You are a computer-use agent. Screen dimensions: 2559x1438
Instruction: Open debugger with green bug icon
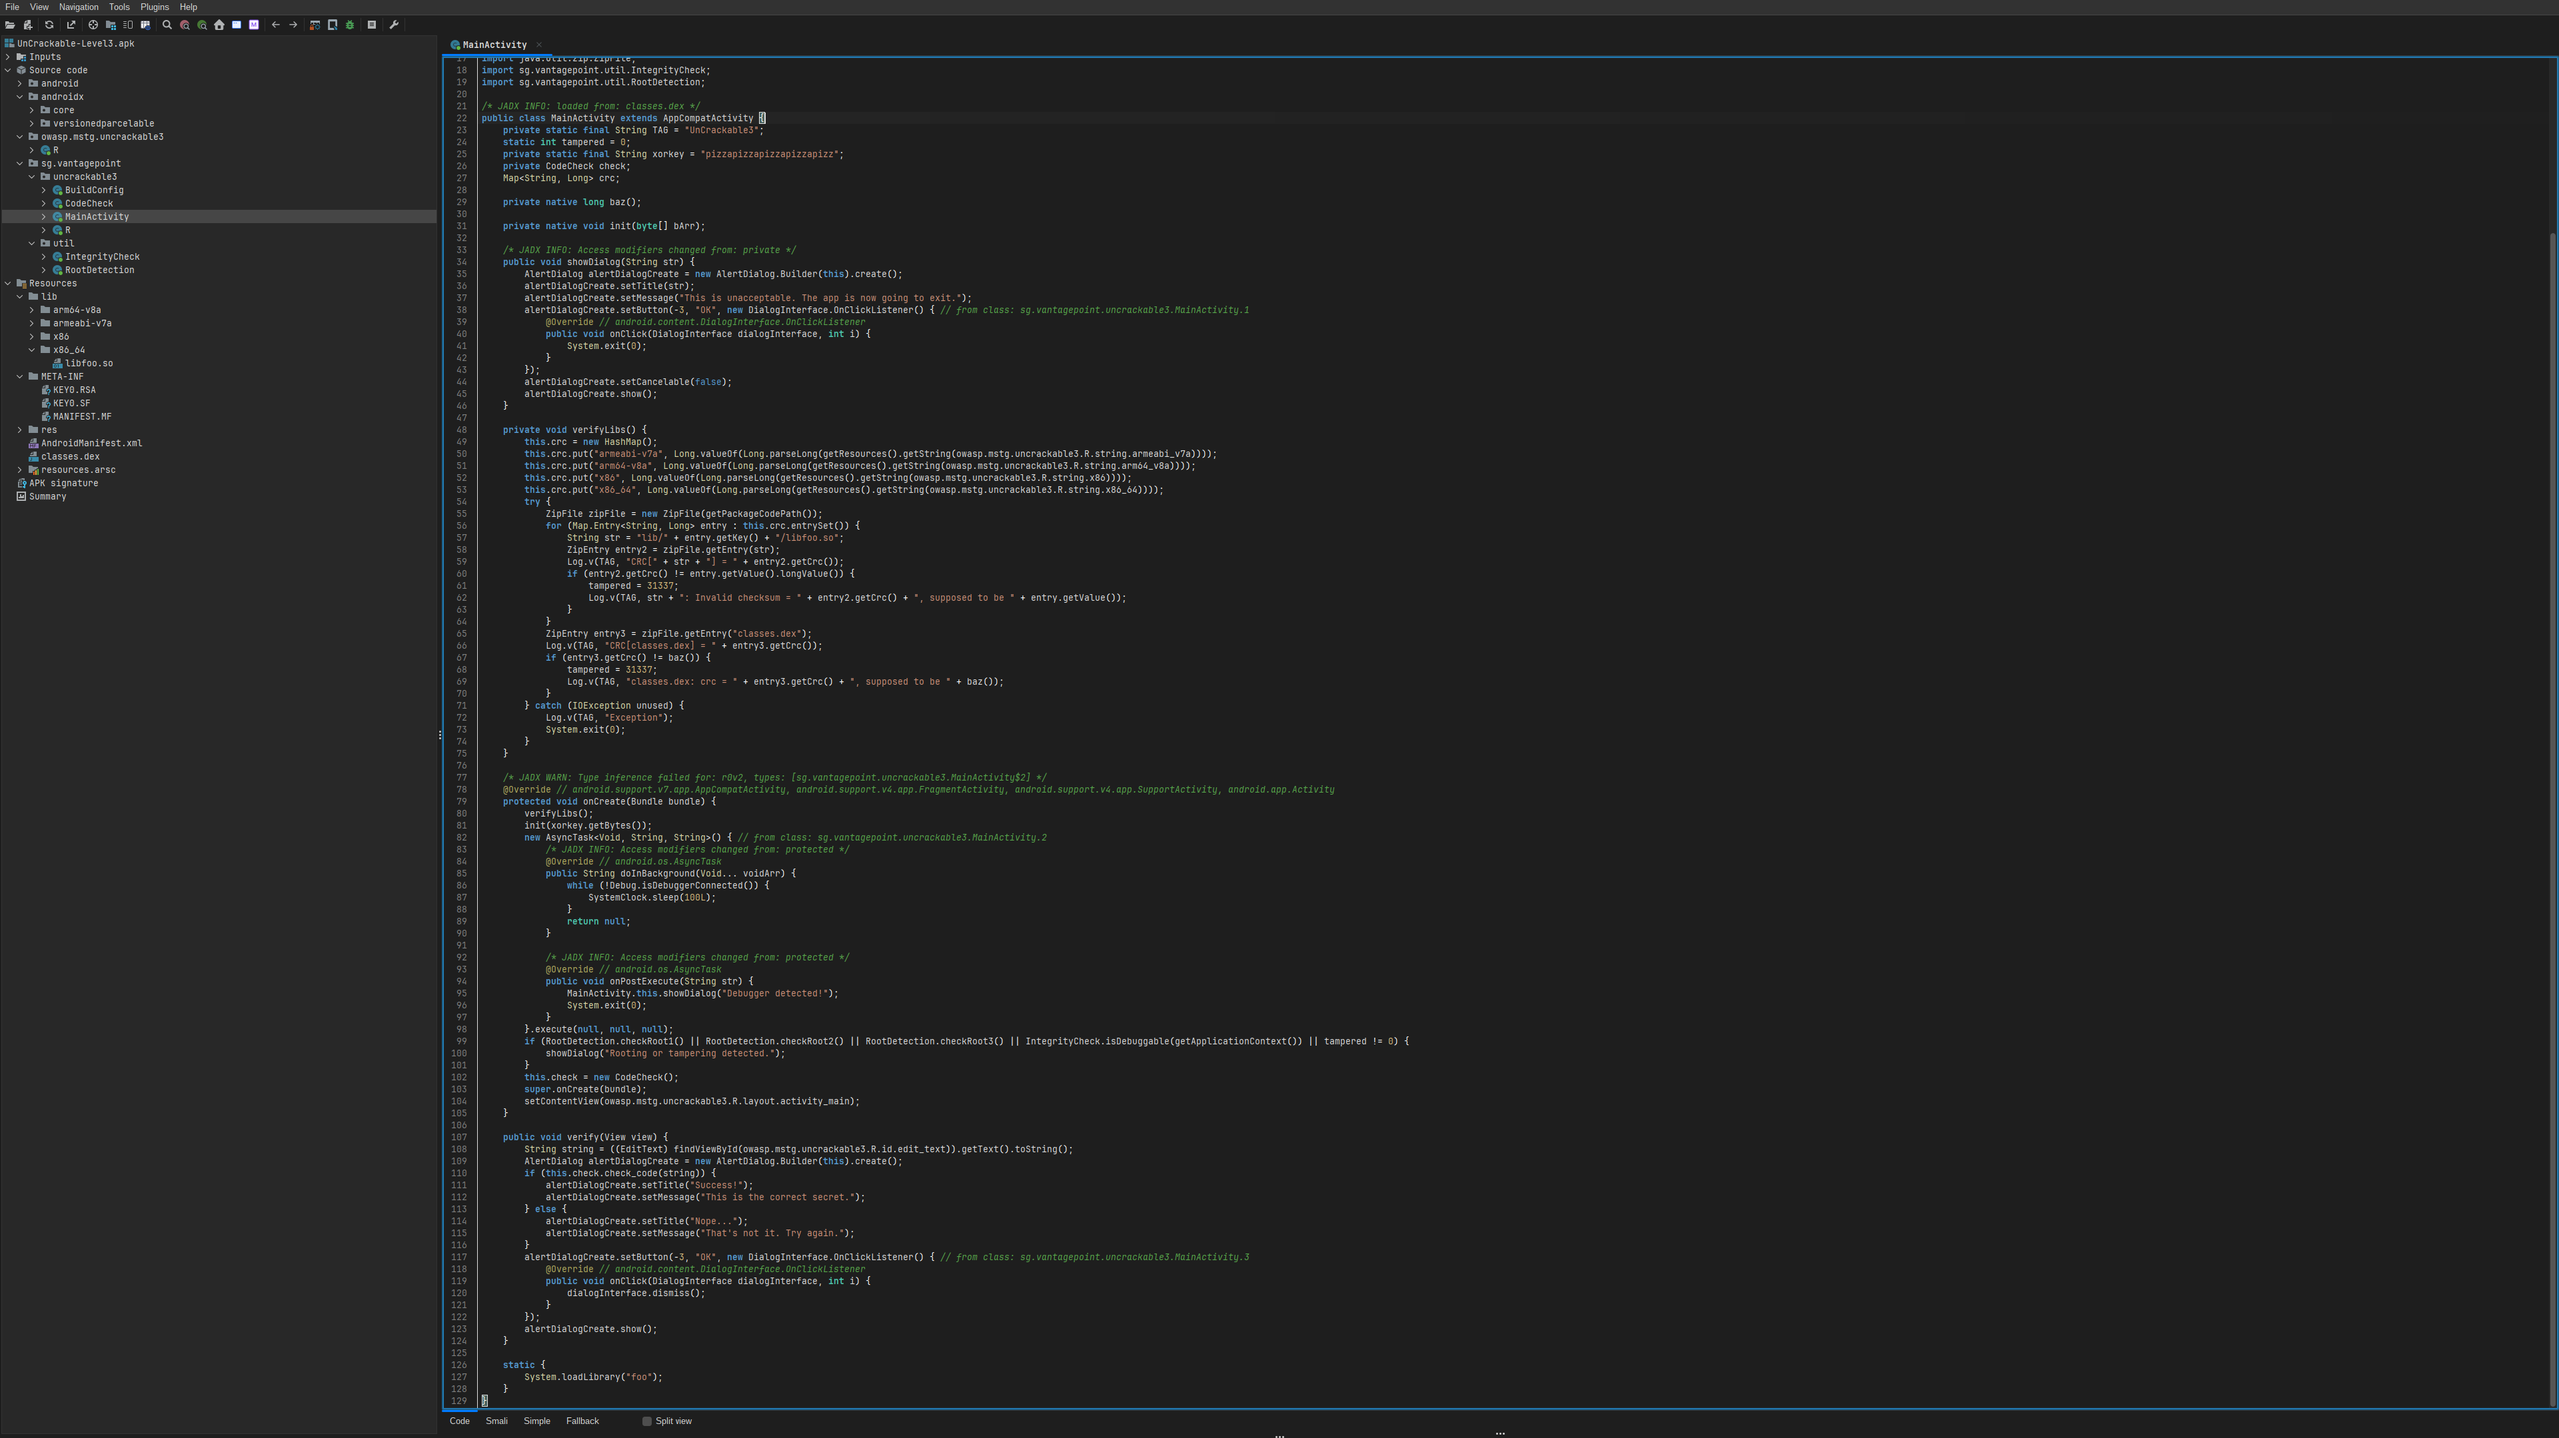click(350, 25)
